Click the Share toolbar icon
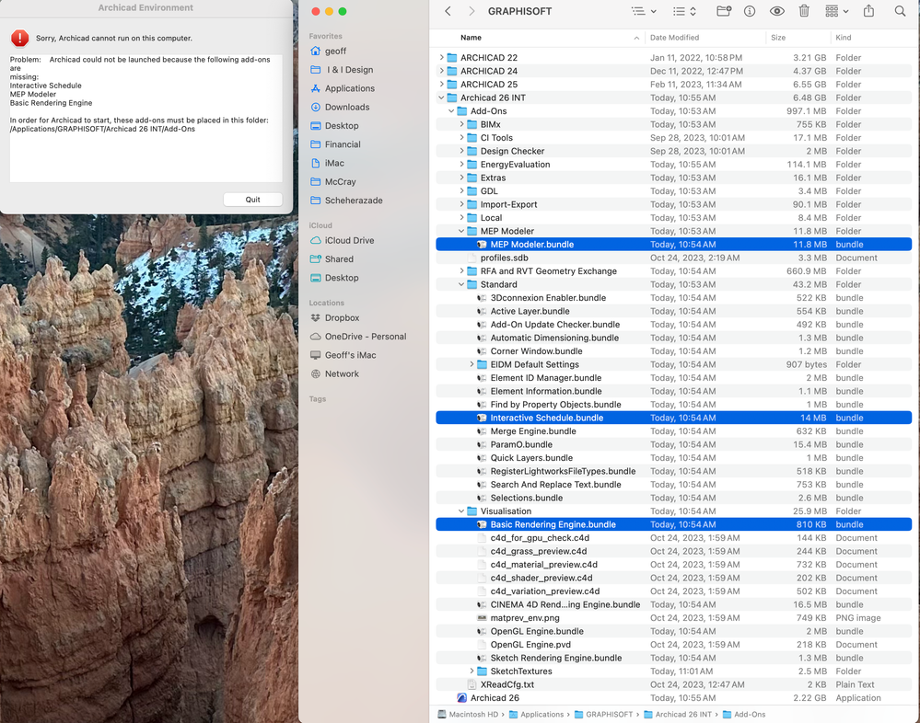 pyautogui.click(x=869, y=11)
